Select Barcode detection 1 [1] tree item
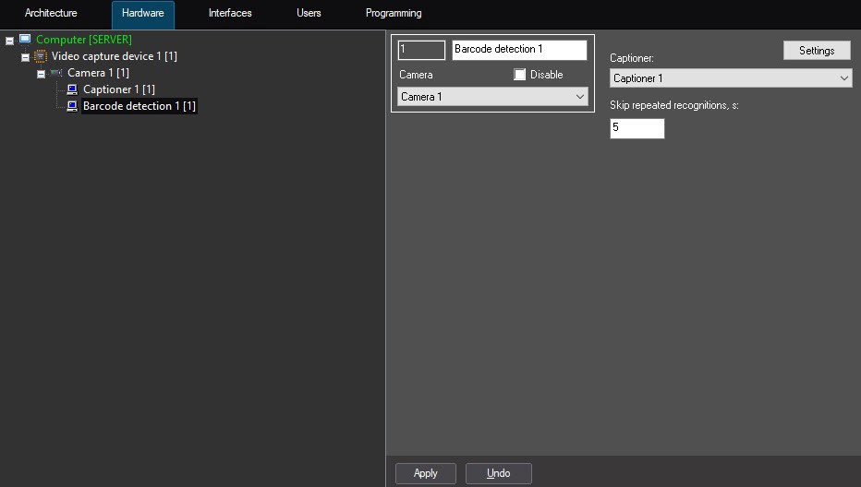Screen dimensions: 861x487 [139, 106]
